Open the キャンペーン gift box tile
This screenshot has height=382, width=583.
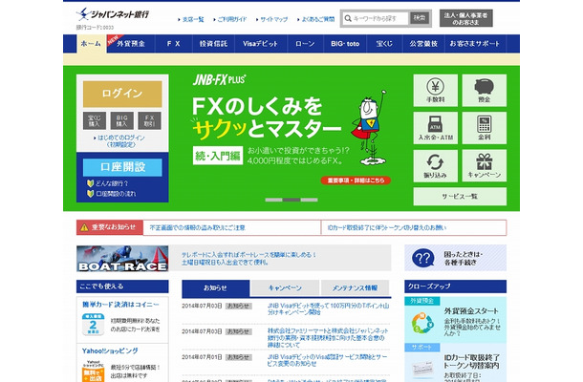485,166
